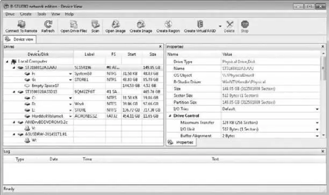Click the Create Virtual RAID icon
This screenshot has width=329, height=195.
(x=200, y=24)
